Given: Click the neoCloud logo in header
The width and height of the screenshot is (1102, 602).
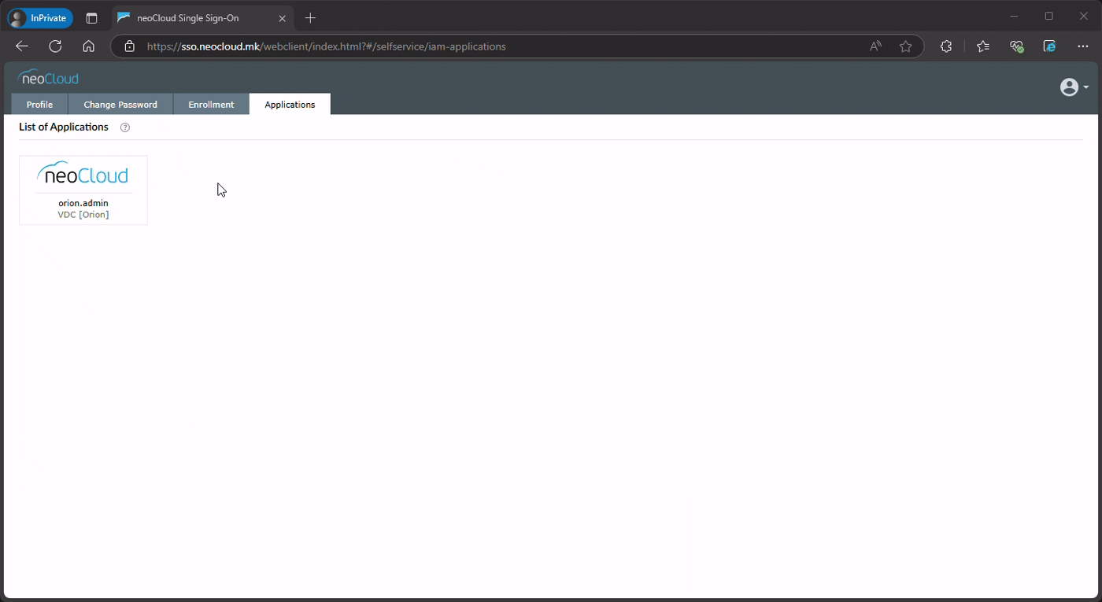Looking at the screenshot, I should click(x=49, y=77).
